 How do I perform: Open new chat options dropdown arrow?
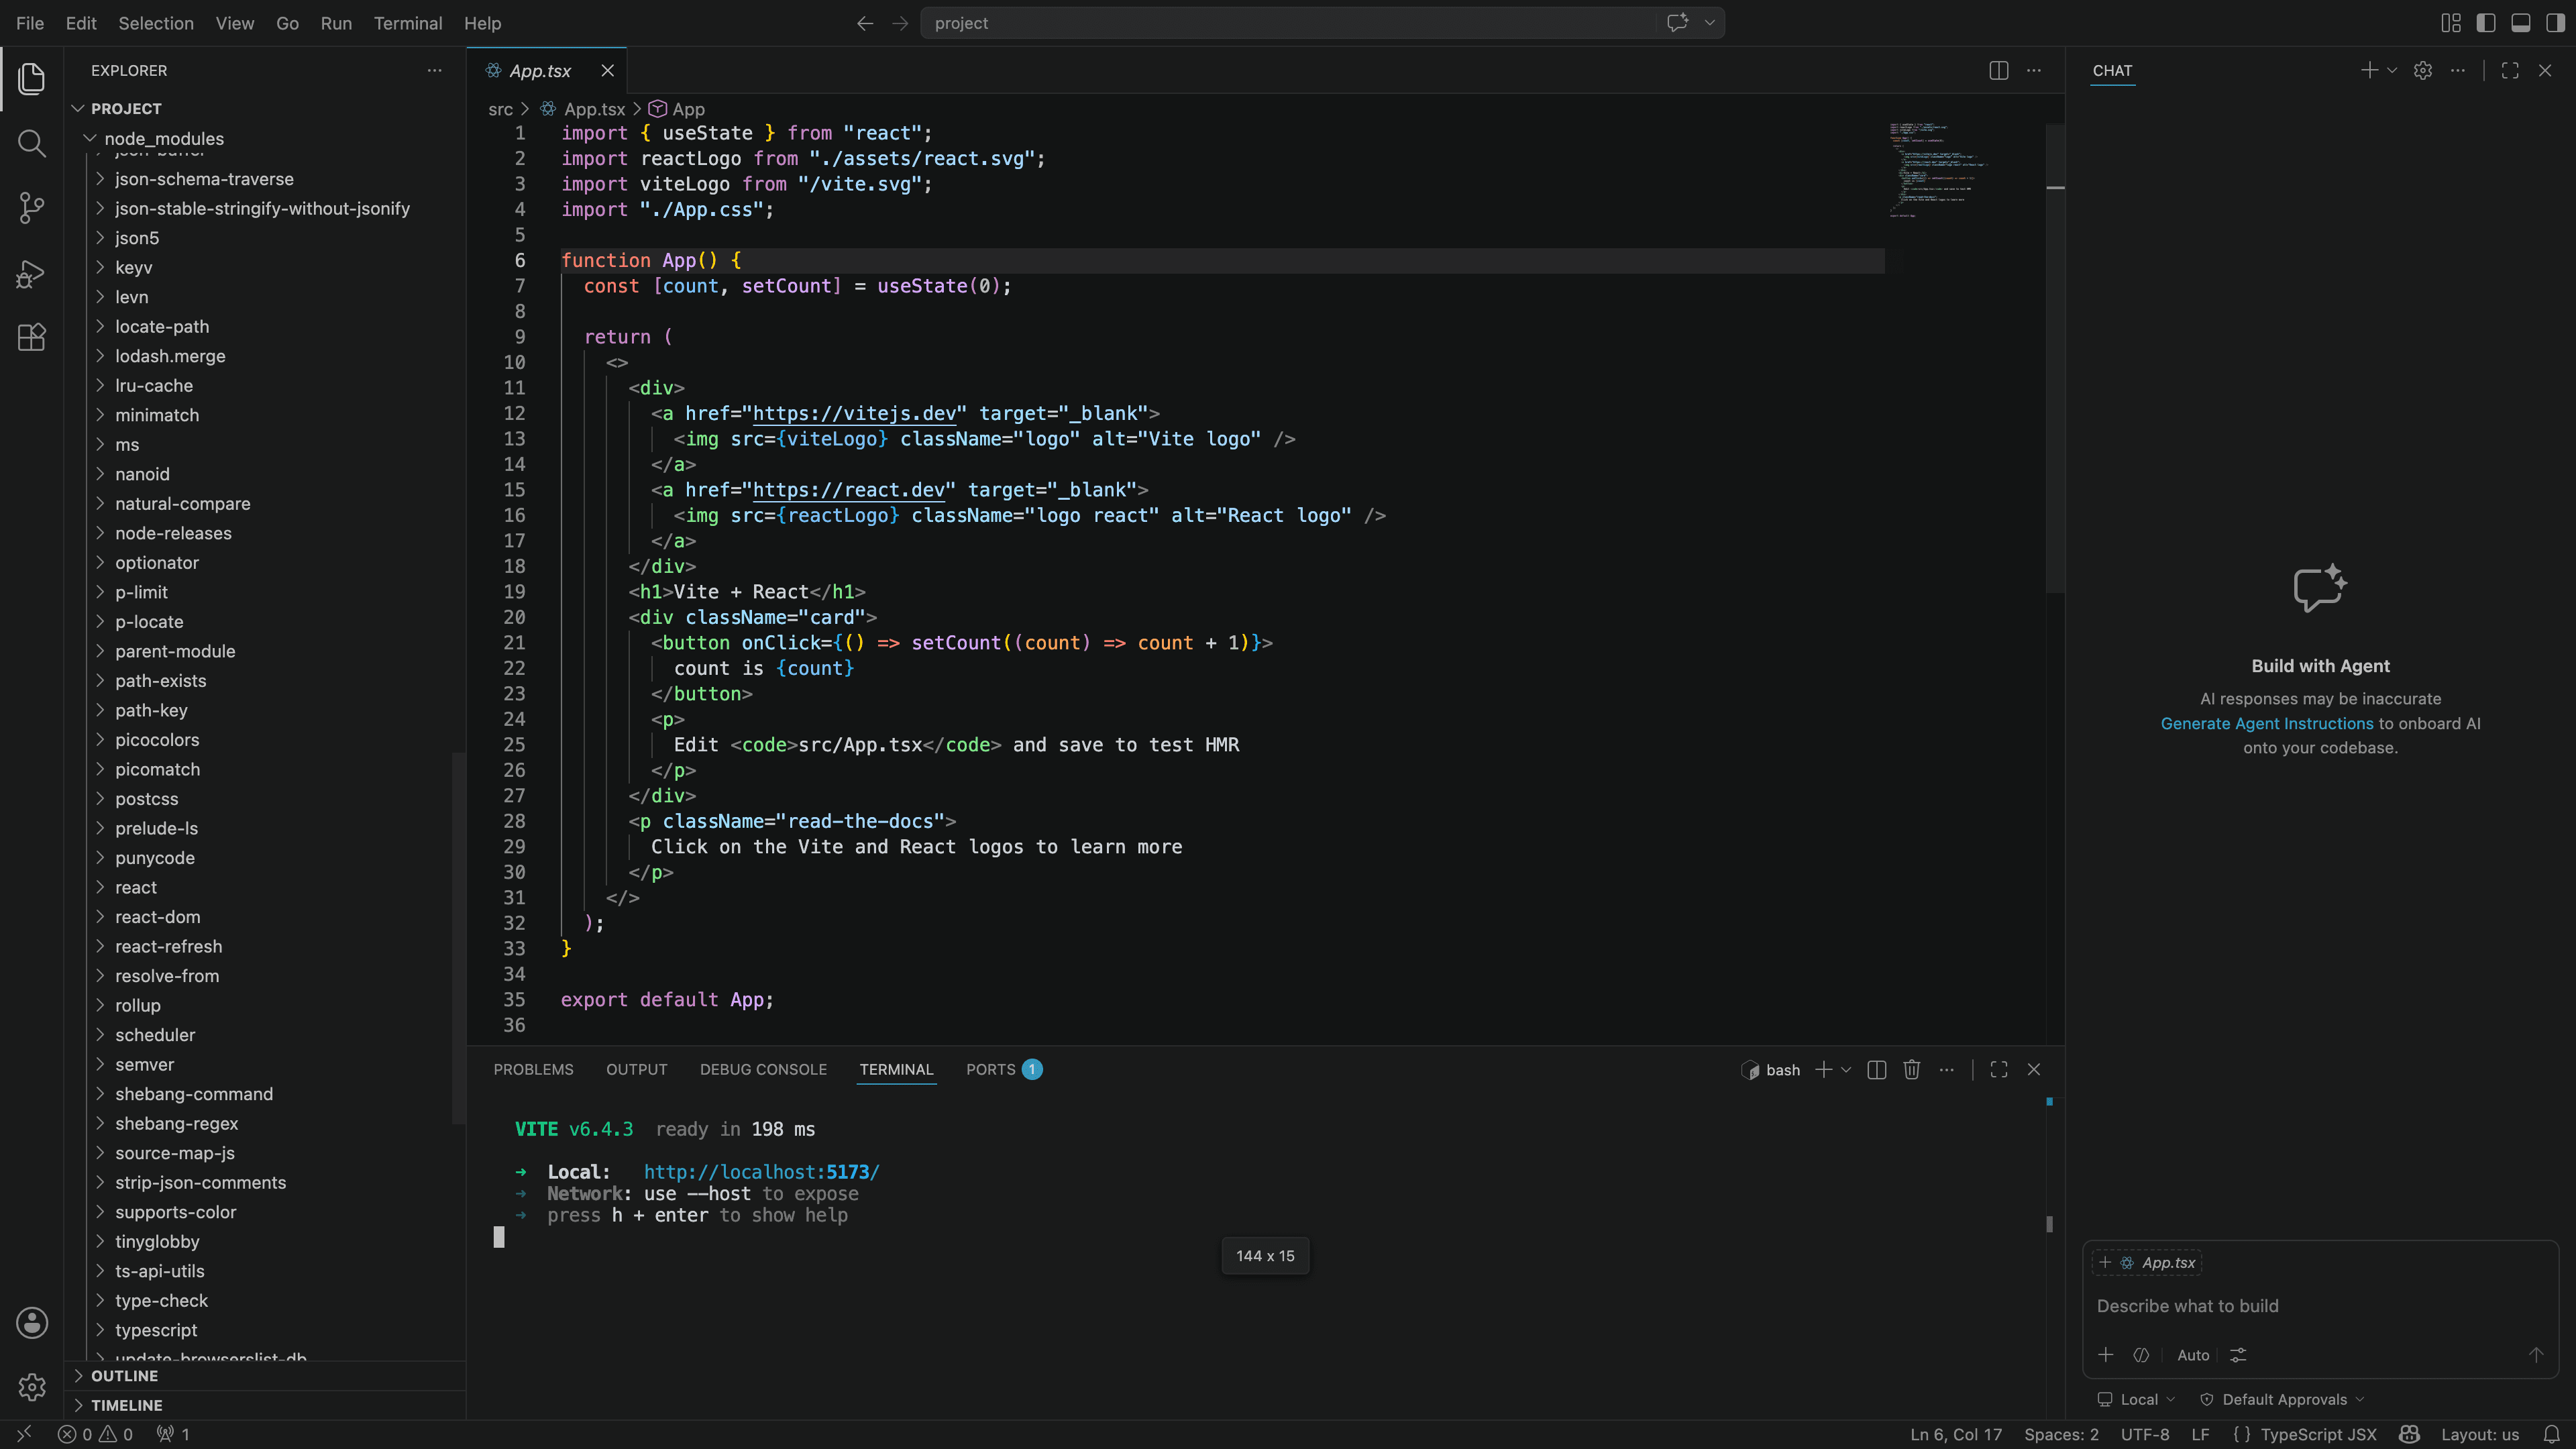click(2392, 70)
